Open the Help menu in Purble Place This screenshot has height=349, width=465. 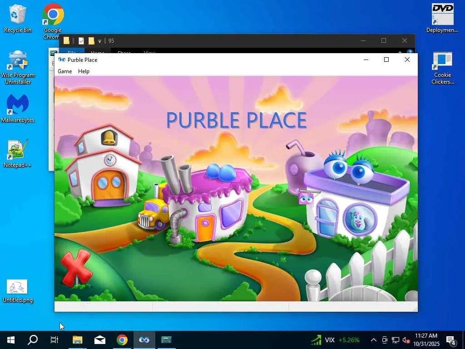click(84, 71)
